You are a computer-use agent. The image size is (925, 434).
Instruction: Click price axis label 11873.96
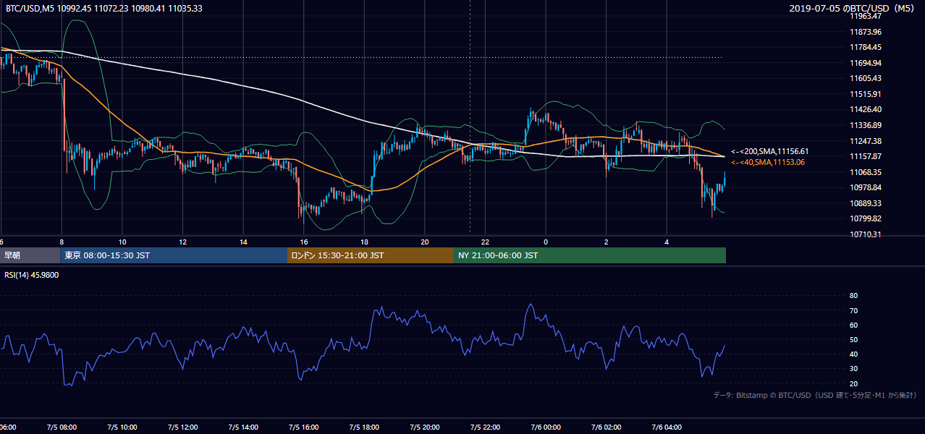click(x=866, y=32)
